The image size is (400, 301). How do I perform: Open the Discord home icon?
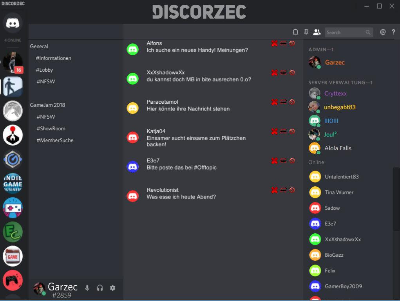pyautogui.click(x=13, y=23)
